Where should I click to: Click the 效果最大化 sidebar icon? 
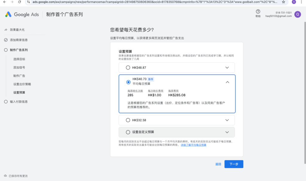click(x=6, y=30)
